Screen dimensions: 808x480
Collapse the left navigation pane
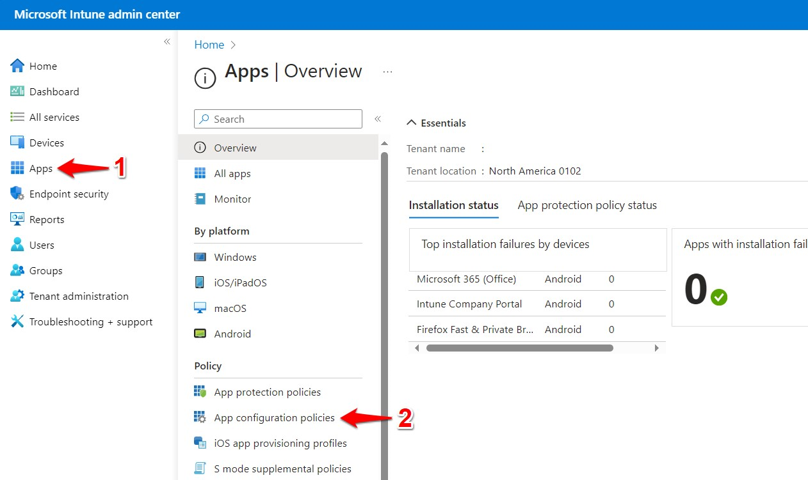click(166, 41)
